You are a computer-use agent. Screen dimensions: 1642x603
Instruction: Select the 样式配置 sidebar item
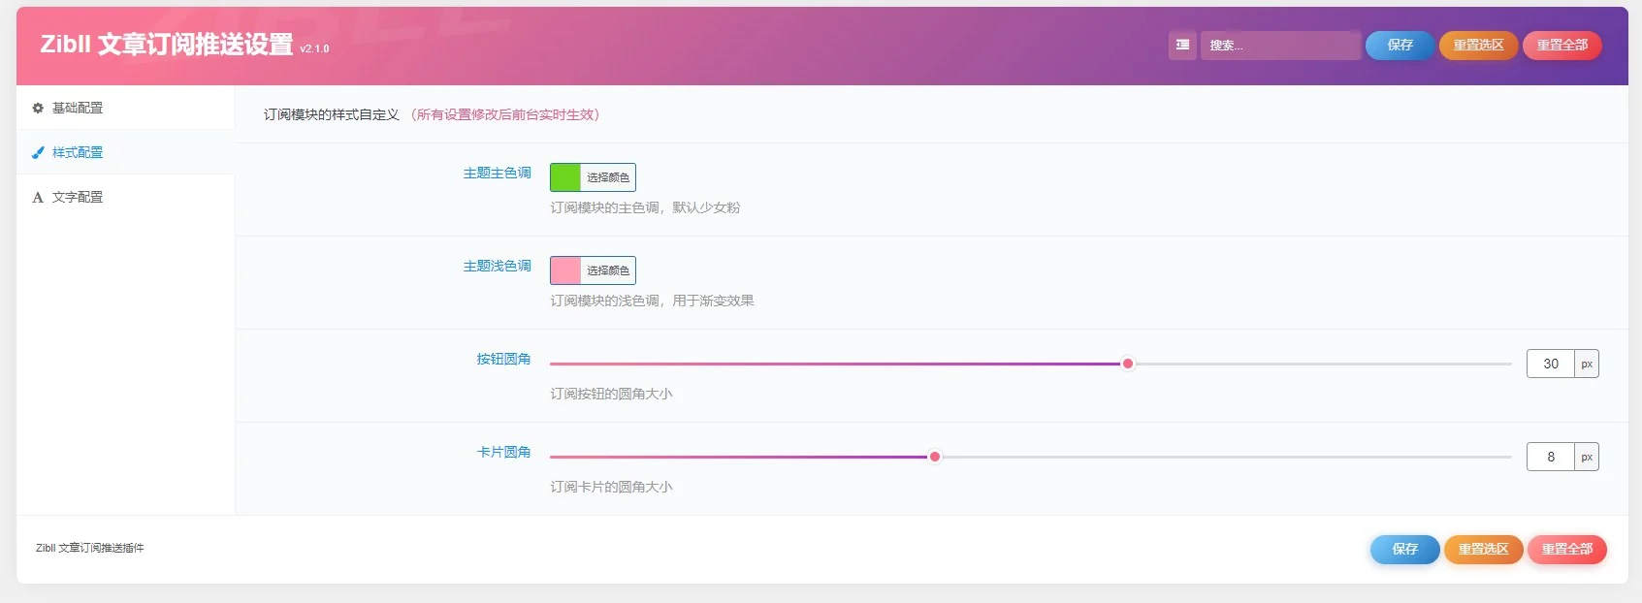126,152
